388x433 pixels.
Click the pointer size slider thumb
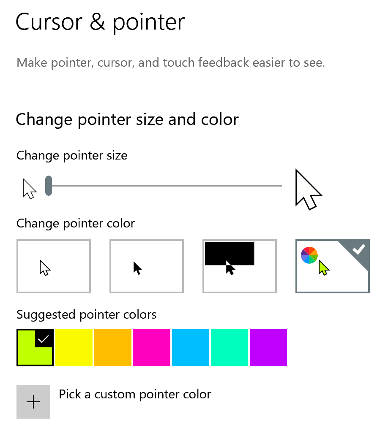[x=49, y=186]
